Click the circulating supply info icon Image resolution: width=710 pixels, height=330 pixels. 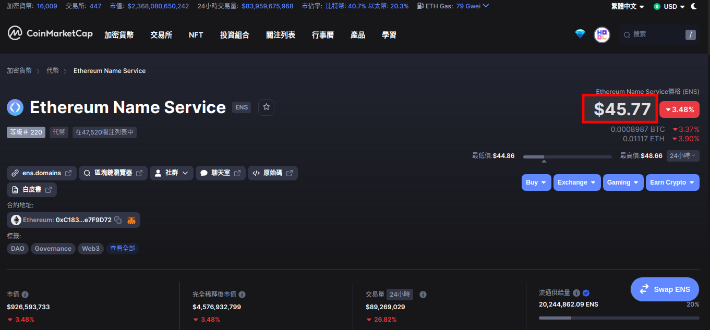click(x=576, y=293)
